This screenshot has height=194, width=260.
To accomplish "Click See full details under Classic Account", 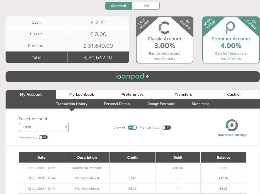I will [164, 58].
